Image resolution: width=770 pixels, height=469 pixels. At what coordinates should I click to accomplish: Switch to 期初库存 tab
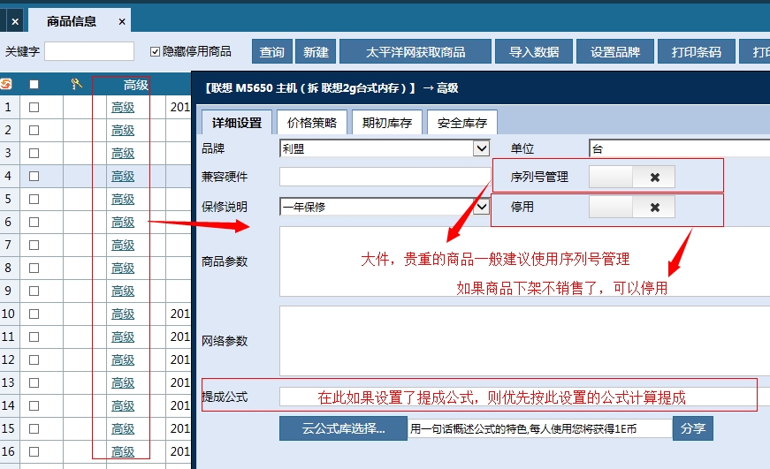(387, 123)
